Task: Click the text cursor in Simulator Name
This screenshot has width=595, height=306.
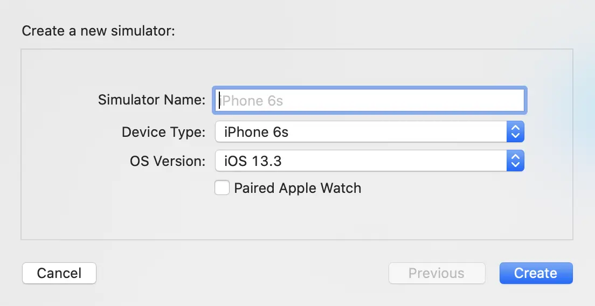Action: (219, 100)
